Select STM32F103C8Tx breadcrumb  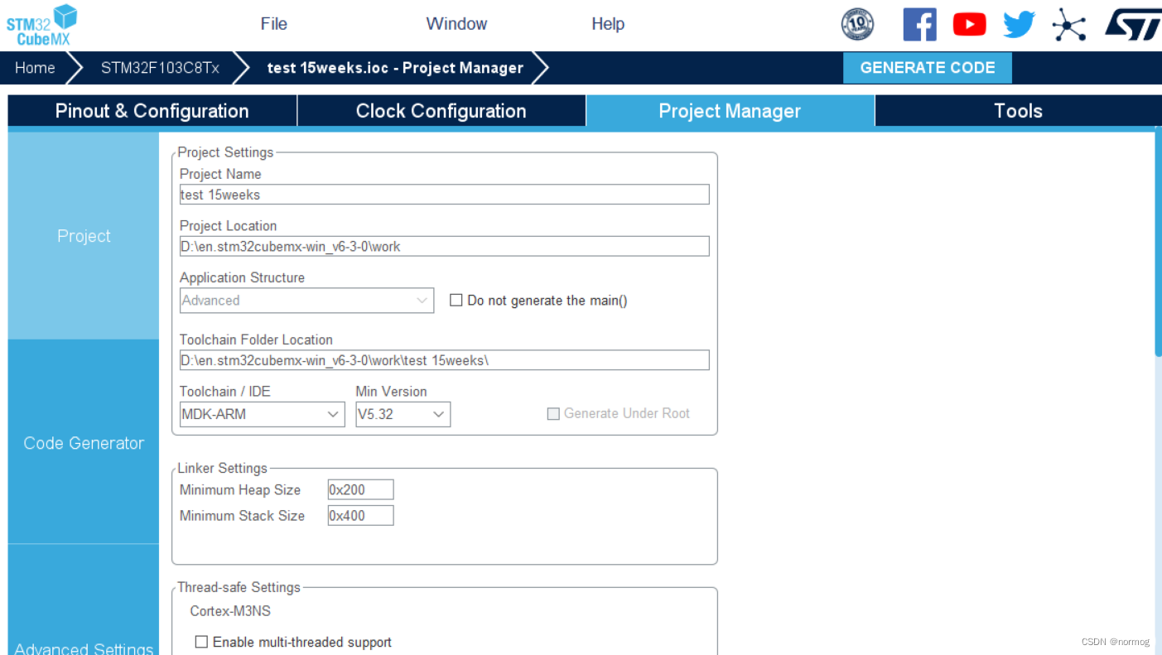point(160,68)
